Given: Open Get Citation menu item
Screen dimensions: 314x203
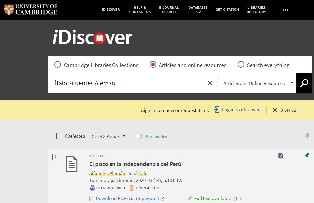Looking at the screenshot, I should (x=227, y=9).
